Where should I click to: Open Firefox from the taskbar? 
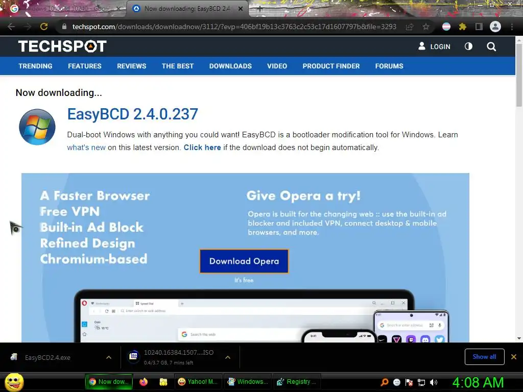(x=144, y=382)
